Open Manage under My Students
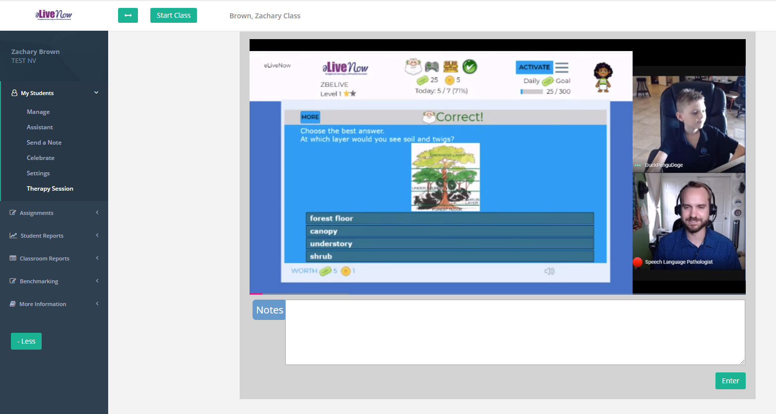Screen dimensions: 776x414 coord(38,112)
